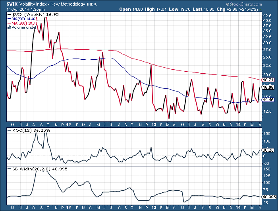Click the blue 14.46 price label on the right axis

(x=269, y=100)
